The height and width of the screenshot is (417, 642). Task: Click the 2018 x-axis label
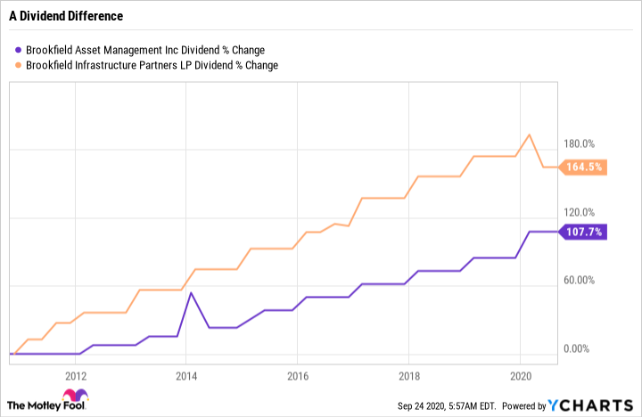408,375
